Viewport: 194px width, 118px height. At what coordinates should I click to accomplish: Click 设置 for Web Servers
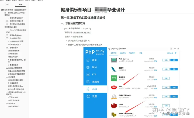174,60
